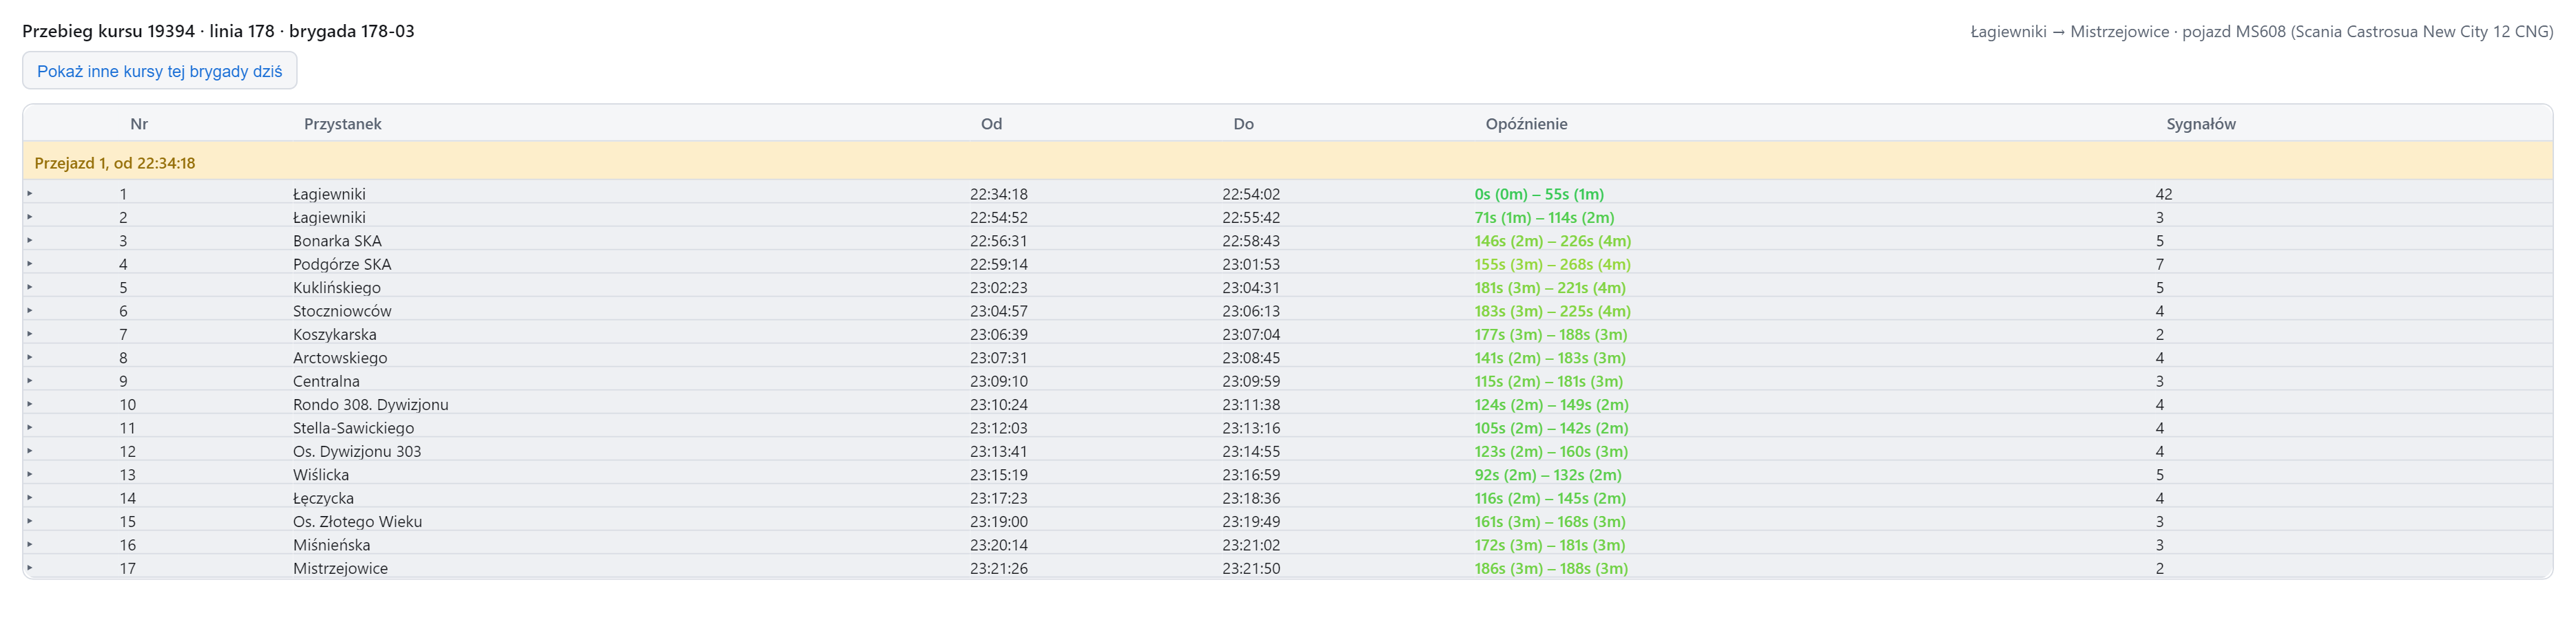Click the 23:01:53 end time for Podgórze SKA
The width and height of the screenshot is (2576, 622).
(1250, 264)
